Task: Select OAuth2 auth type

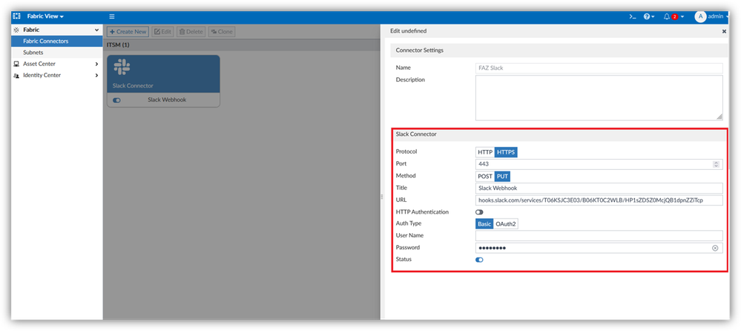Action: click(x=506, y=224)
